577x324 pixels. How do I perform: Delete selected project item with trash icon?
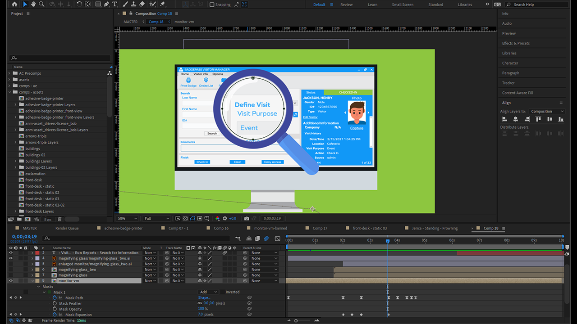(60, 219)
